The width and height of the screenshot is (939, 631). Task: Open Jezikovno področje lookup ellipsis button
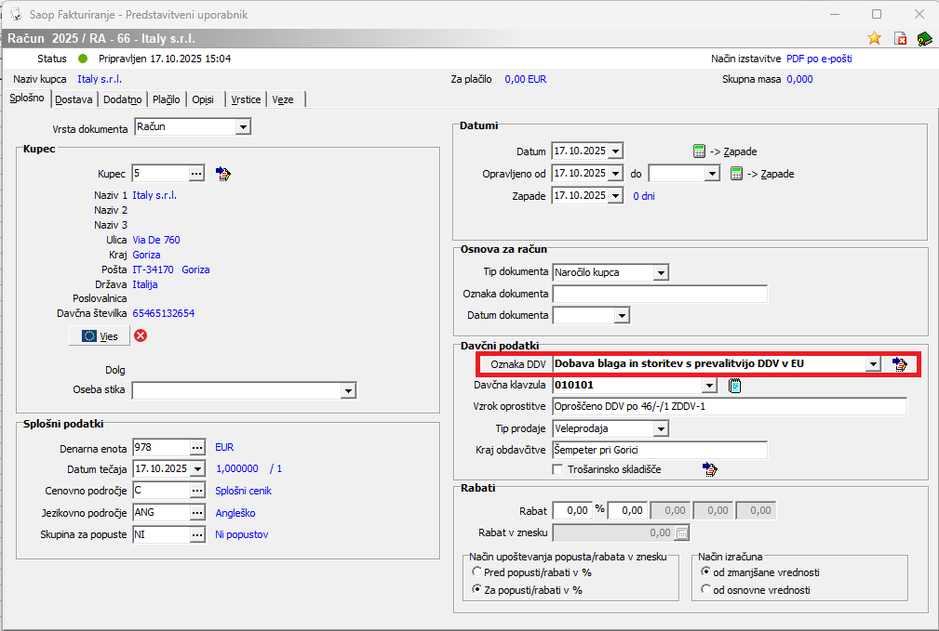pos(197,513)
